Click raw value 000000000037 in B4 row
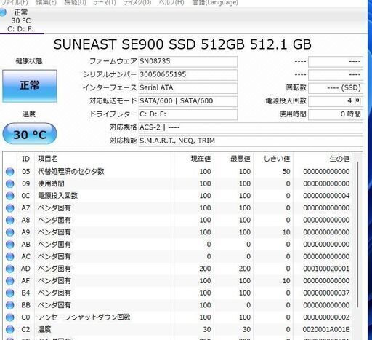372x340 pixels. 326,293
